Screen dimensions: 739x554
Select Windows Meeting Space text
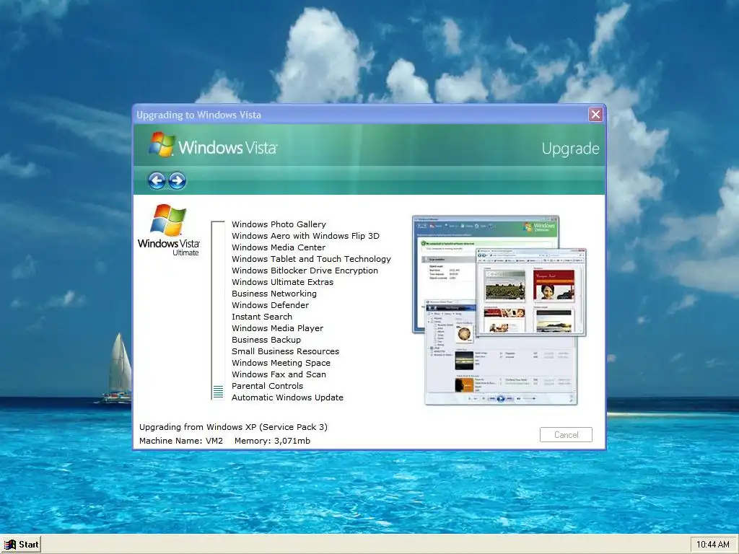tap(281, 363)
